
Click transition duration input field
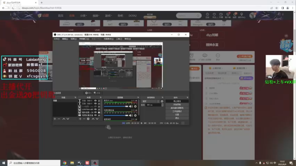click(154, 105)
